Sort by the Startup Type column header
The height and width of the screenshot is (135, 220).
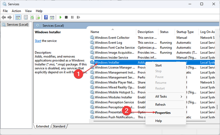click(x=185, y=32)
